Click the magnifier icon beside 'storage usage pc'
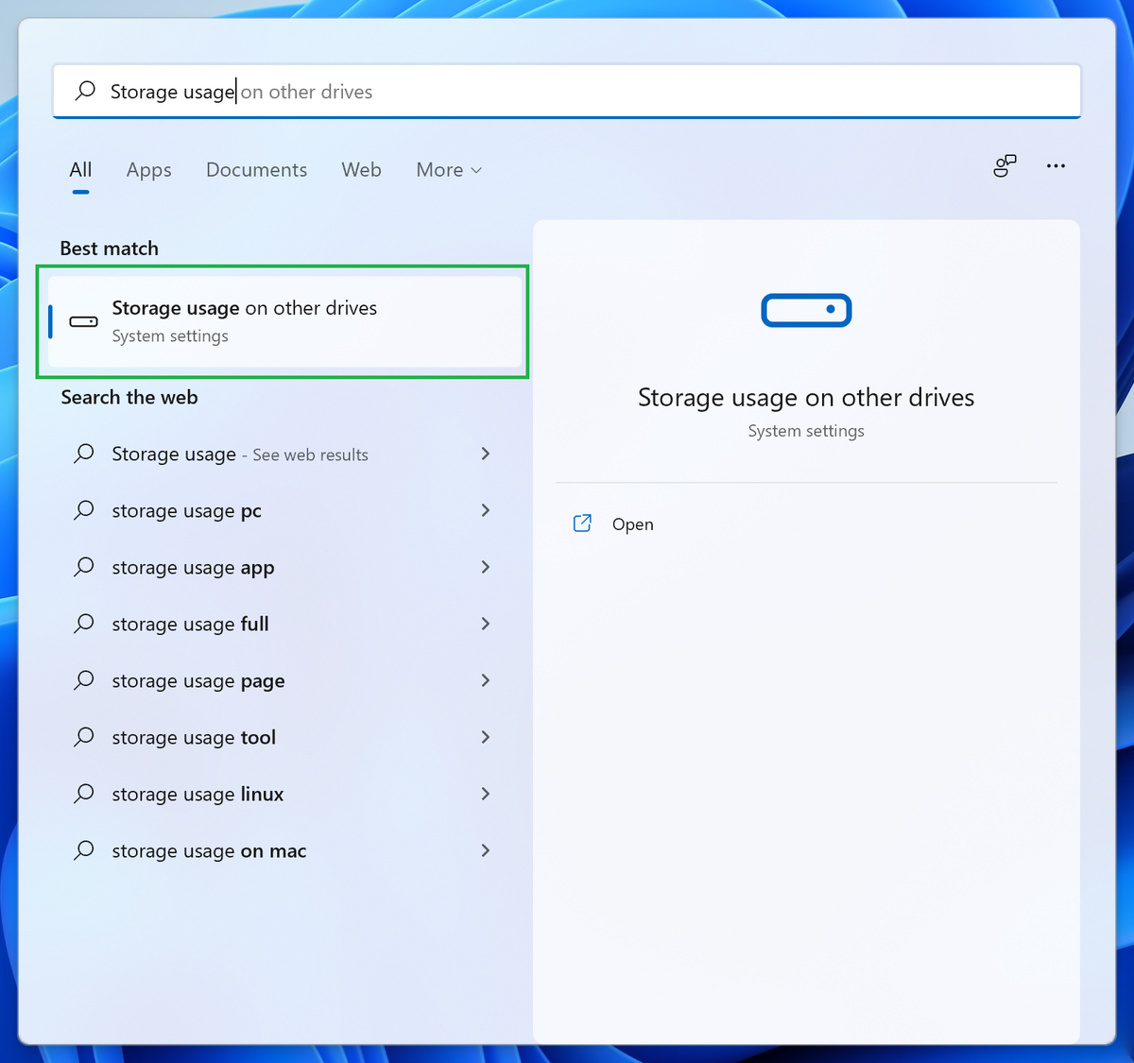This screenshot has height=1063, width=1134. click(83, 510)
